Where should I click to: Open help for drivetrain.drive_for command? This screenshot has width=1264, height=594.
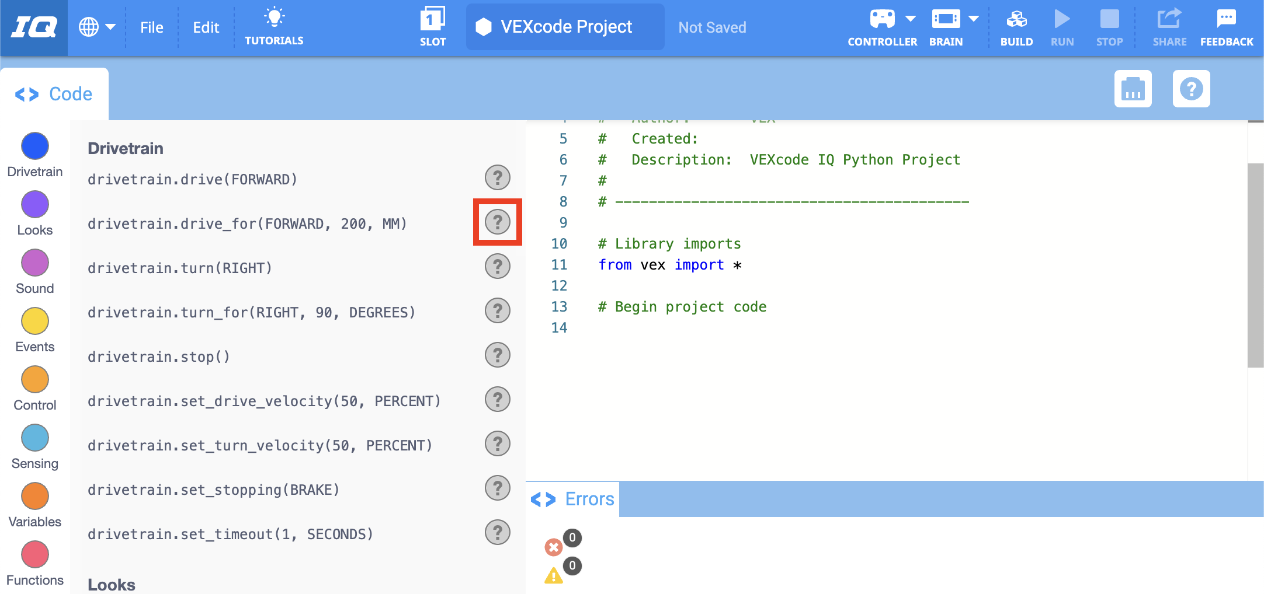coord(497,222)
